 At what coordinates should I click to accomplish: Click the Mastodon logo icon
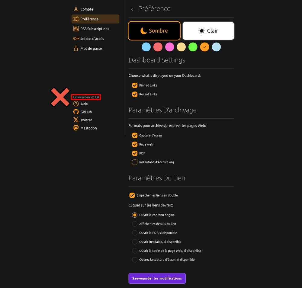click(x=76, y=128)
